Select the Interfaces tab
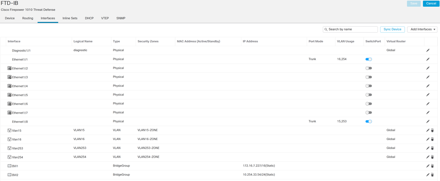440x181 pixels. point(48,18)
